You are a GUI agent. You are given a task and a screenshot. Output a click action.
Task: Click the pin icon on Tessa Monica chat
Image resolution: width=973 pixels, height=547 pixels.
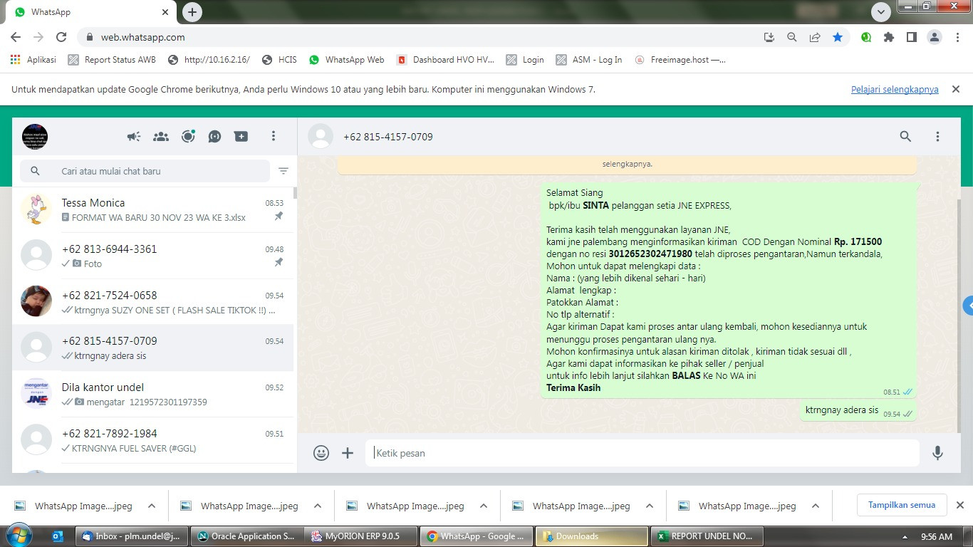click(279, 217)
